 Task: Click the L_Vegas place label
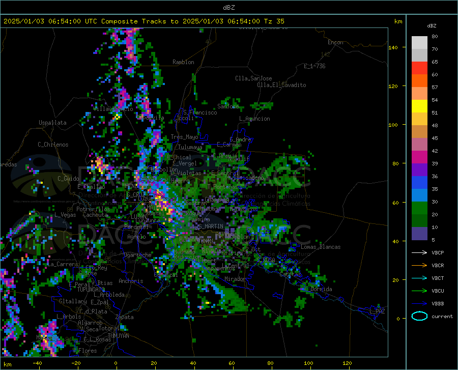pos(65,215)
